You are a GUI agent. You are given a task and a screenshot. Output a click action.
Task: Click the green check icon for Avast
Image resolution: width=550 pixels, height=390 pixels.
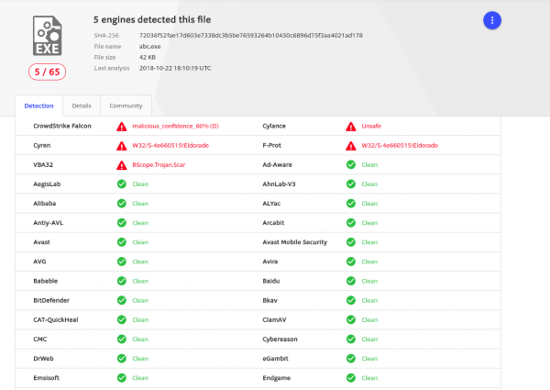122,242
